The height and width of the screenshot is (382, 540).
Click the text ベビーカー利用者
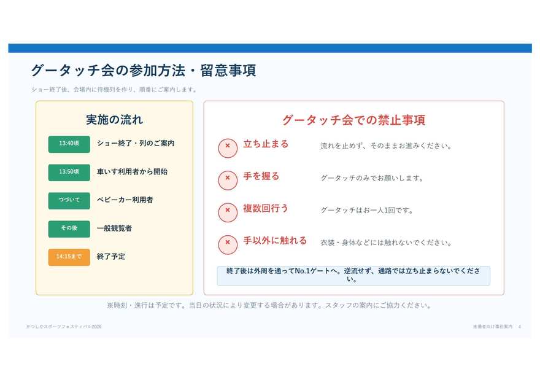[125, 200]
